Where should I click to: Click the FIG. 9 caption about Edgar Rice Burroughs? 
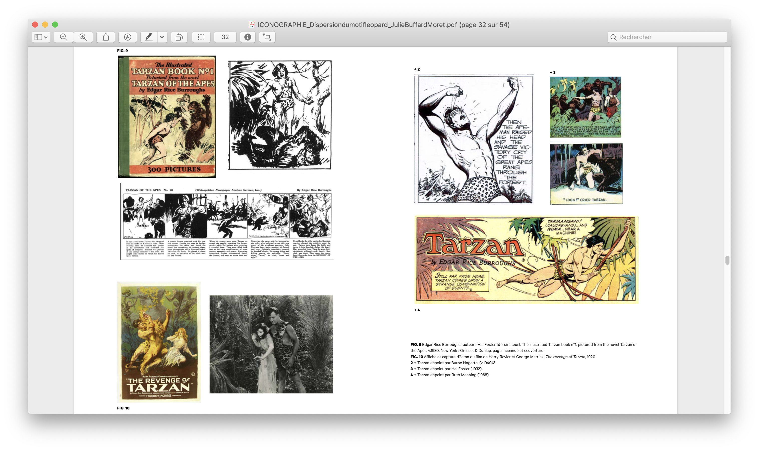tap(523, 348)
